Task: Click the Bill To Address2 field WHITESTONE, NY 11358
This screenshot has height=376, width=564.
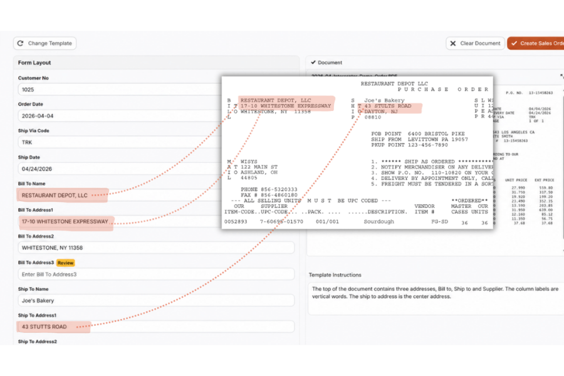Action: (156, 248)
